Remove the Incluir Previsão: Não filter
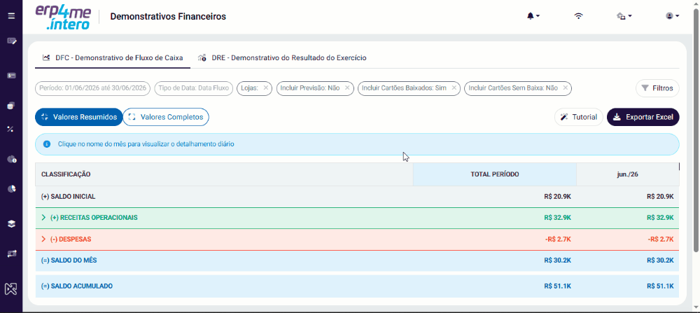 point(347,88)
